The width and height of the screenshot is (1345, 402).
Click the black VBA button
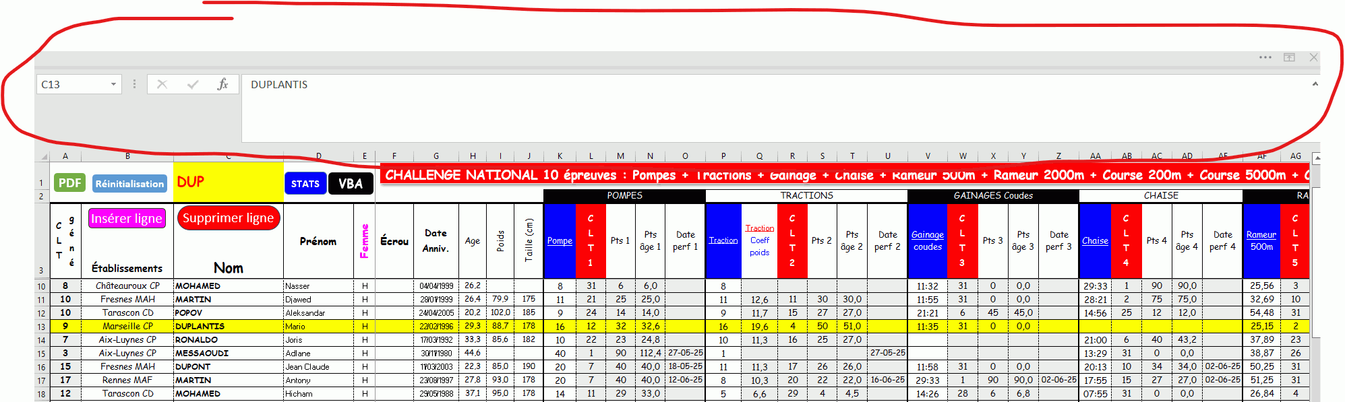tap(351, 183)
